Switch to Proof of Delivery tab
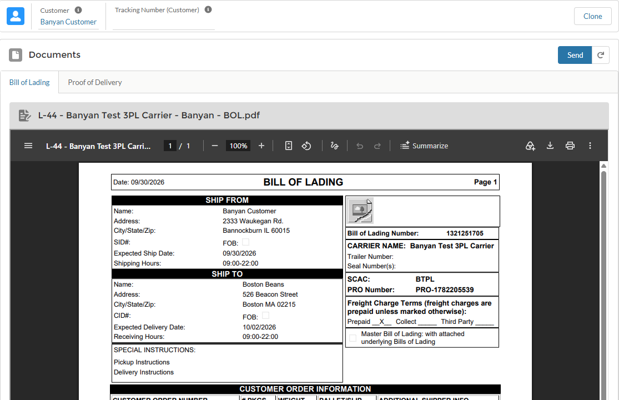Viewport: 619px width, 400px height. [95, 82]
